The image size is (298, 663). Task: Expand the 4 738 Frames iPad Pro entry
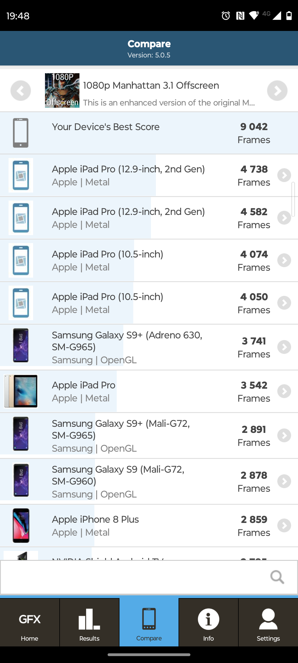pyautogui.click(x=284, y=175)
